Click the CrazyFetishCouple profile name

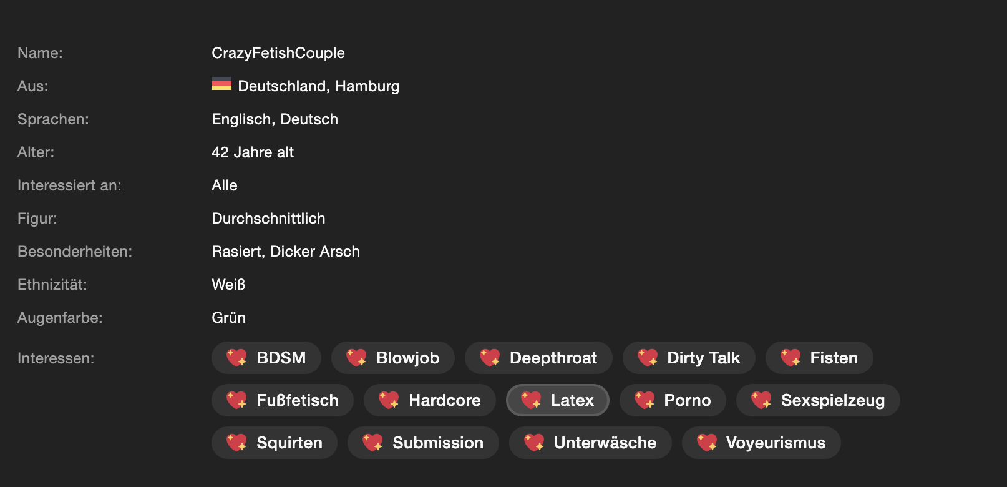278,53
